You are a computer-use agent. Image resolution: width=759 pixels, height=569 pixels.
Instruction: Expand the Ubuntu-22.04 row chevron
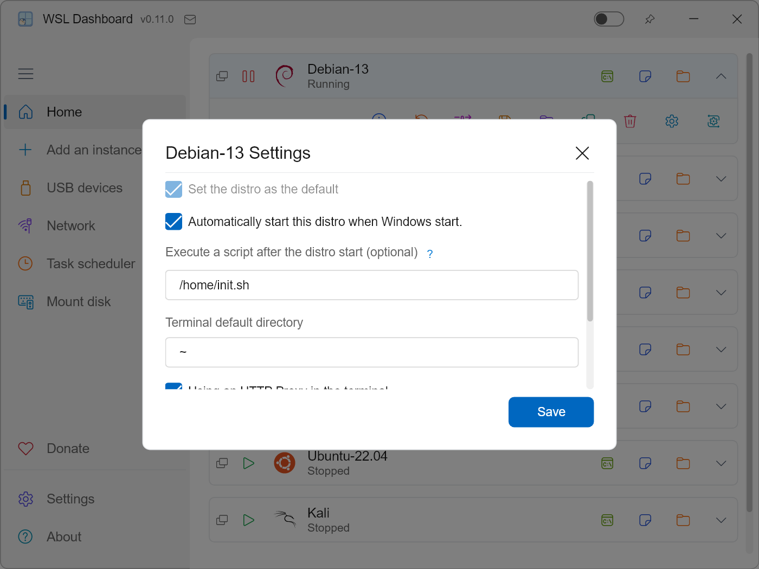[721, 463]
